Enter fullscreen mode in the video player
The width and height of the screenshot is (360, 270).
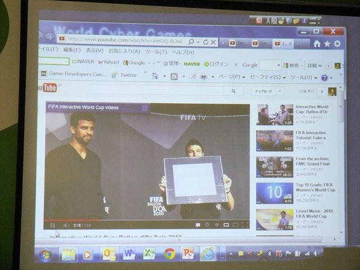pos(245,224)
